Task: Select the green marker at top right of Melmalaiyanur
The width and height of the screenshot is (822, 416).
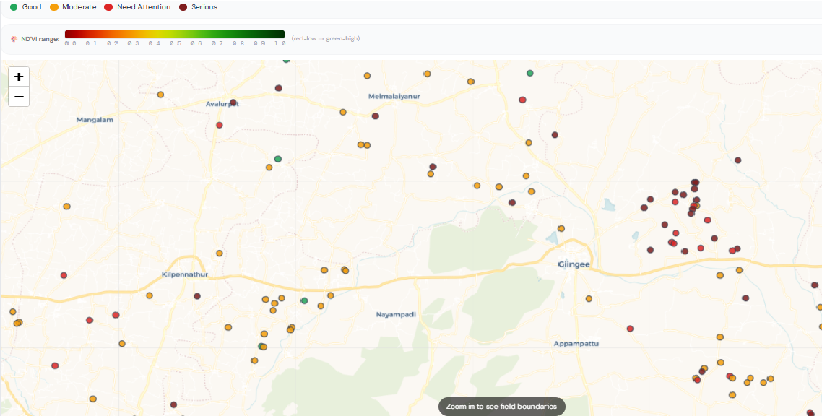Action: [x=530, y=74]
